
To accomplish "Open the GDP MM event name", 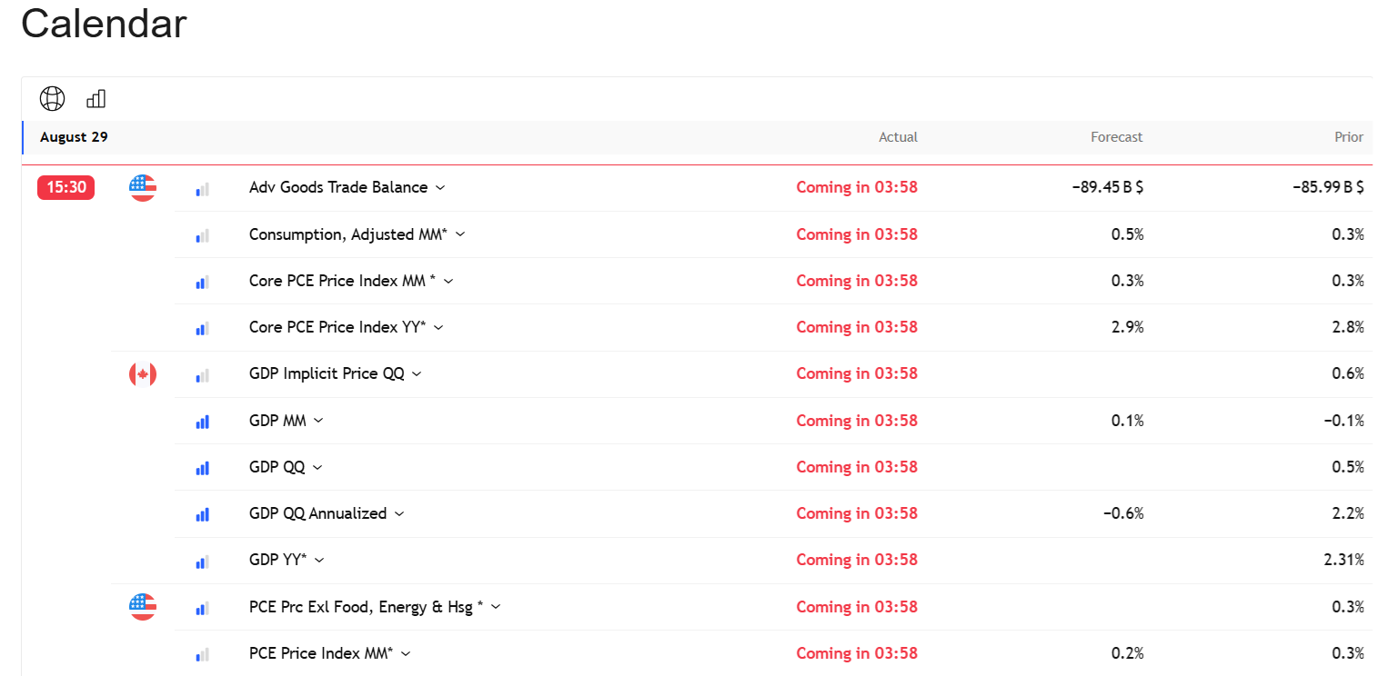I will tap(277, 421).
